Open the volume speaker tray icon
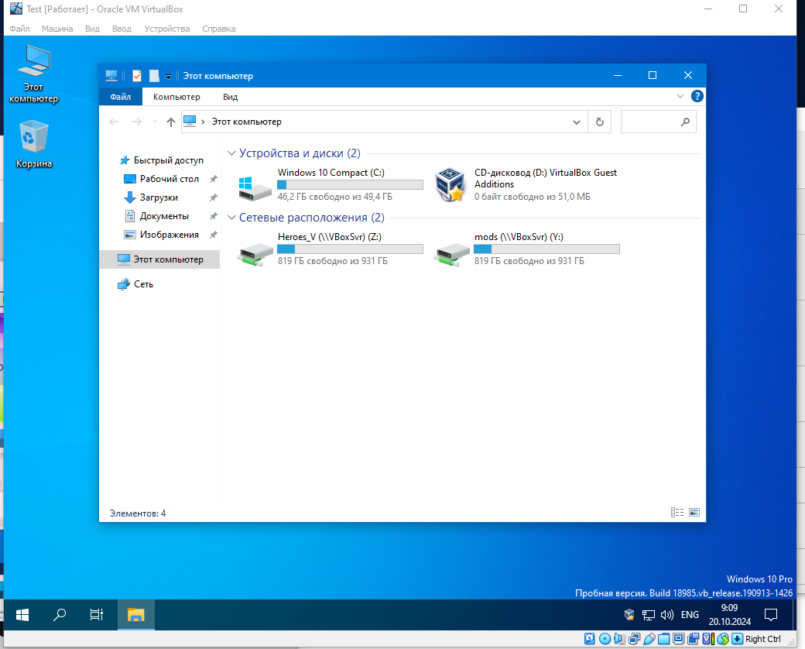805x649 pixels. tap(667, 615)
